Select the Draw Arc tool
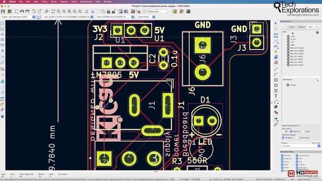Viewport: 322px width, 181px height. pyautogui.click(x=276, y=74)
